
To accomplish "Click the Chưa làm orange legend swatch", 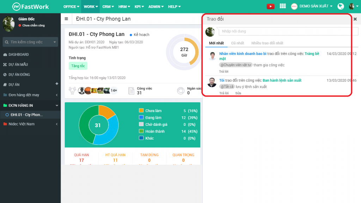I will point(141,110).
